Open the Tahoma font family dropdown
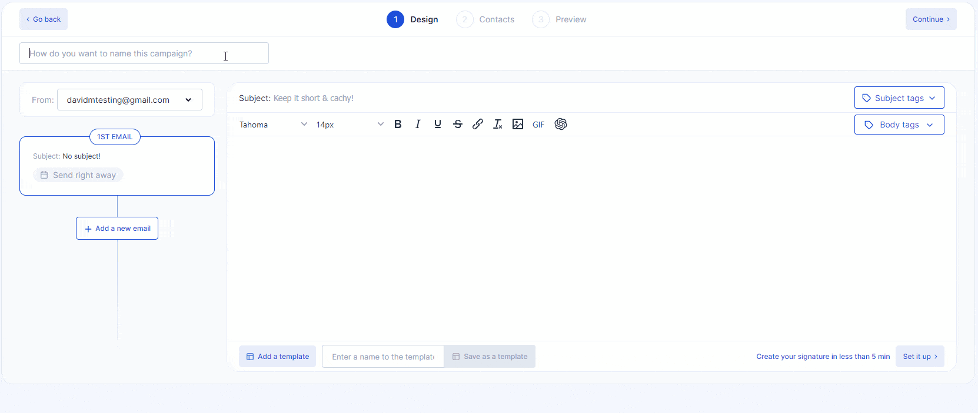The width and height of the screenshot is (978, 413). pyautogui.click(x=273, y=125)
